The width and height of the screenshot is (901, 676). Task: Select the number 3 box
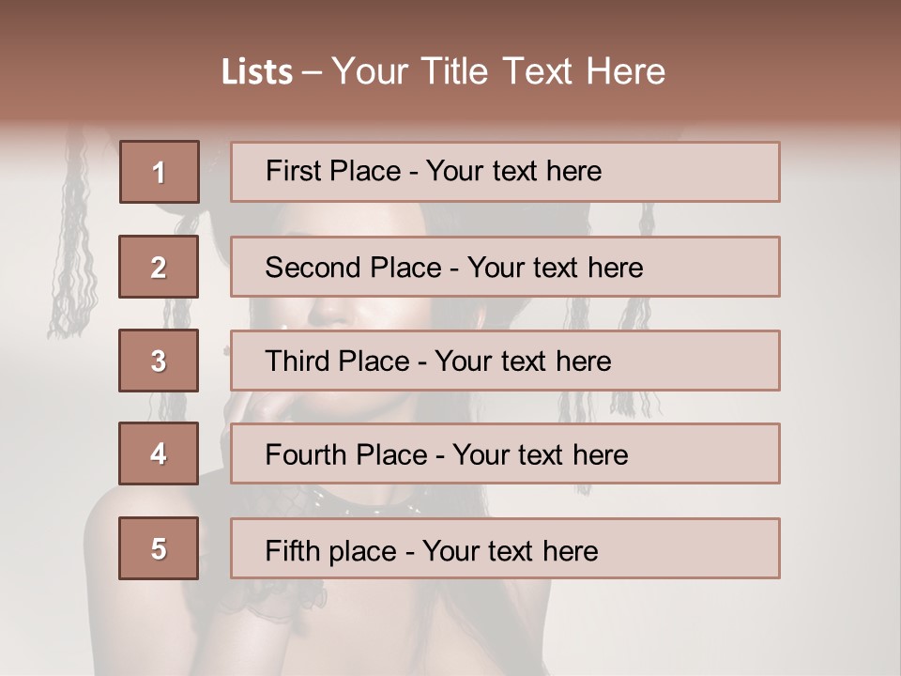[159, 361]
